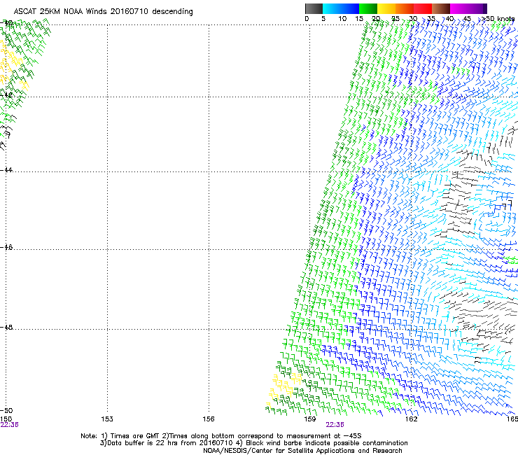Click longitude label 150 at bottom-left corner
The height and width of the screenshot is (455, 518).
point(6,419)
